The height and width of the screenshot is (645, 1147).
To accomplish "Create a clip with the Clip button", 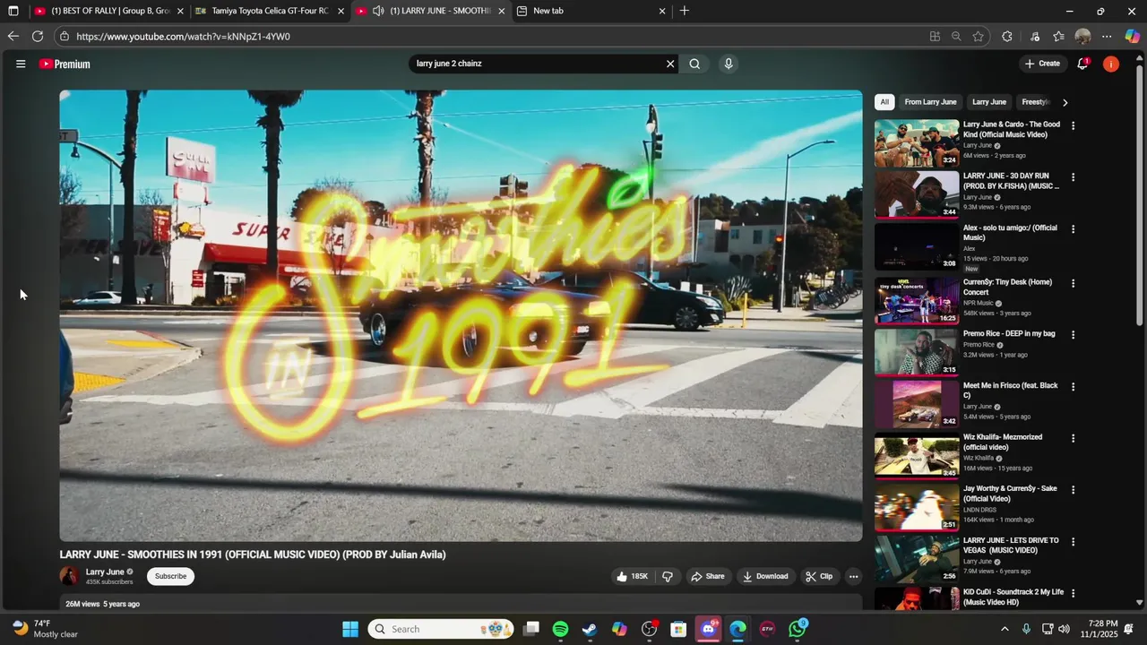I will pos(819,576).
